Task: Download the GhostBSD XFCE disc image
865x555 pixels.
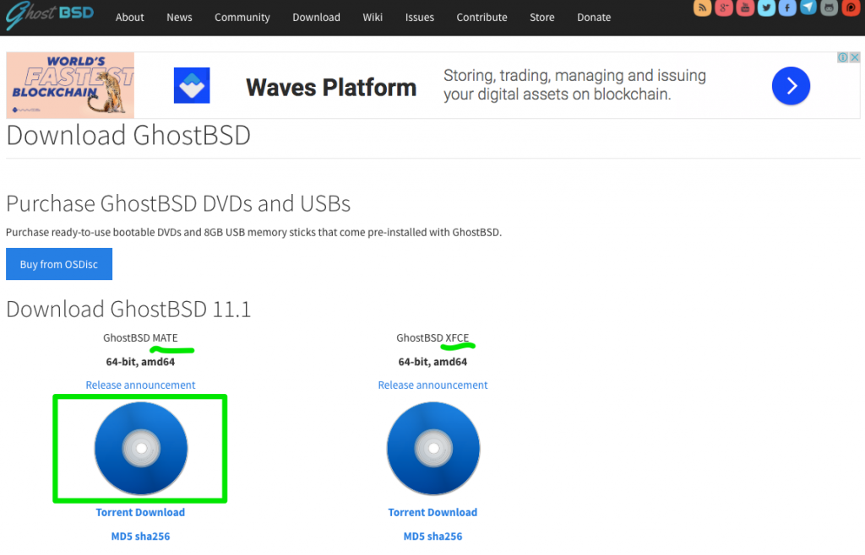Action: tap(433, 448)
